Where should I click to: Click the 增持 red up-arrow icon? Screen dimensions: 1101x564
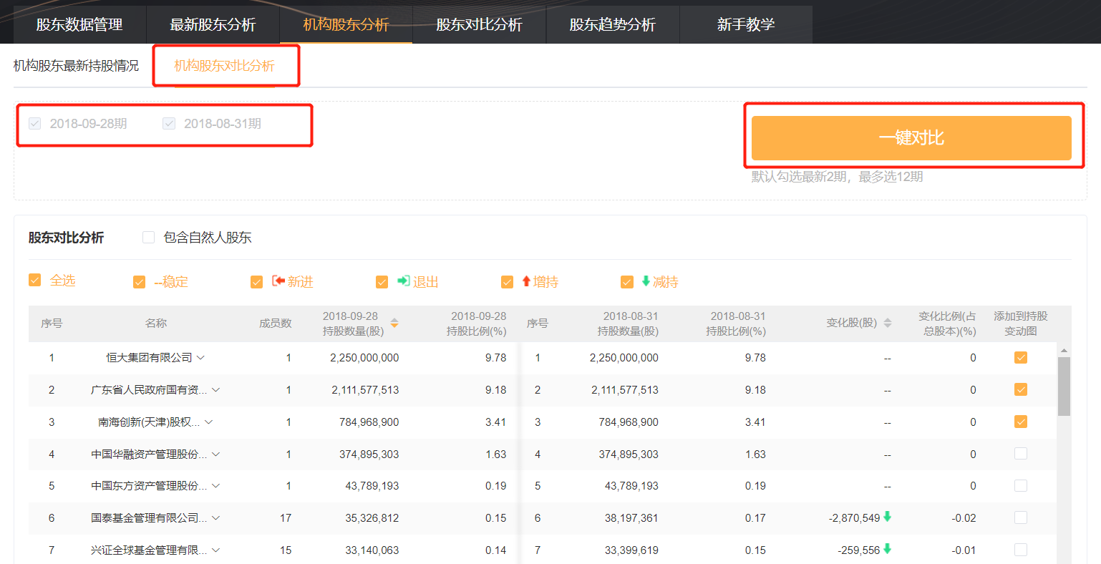click(x=526, y=281)
